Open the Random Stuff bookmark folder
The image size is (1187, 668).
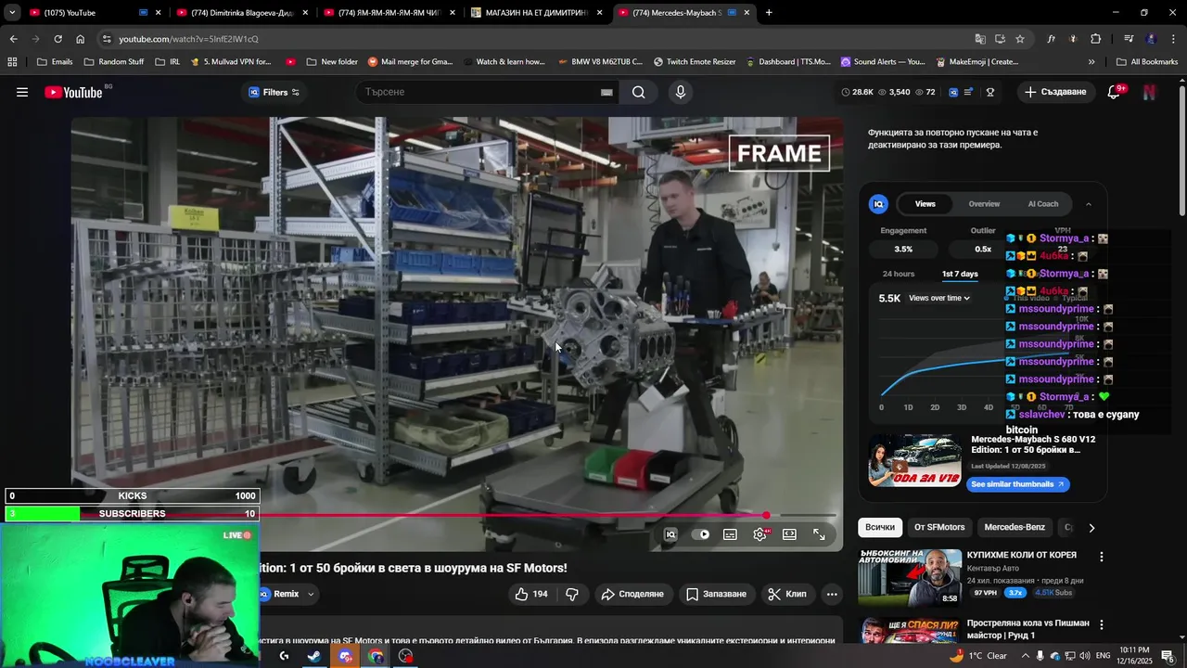113,62
